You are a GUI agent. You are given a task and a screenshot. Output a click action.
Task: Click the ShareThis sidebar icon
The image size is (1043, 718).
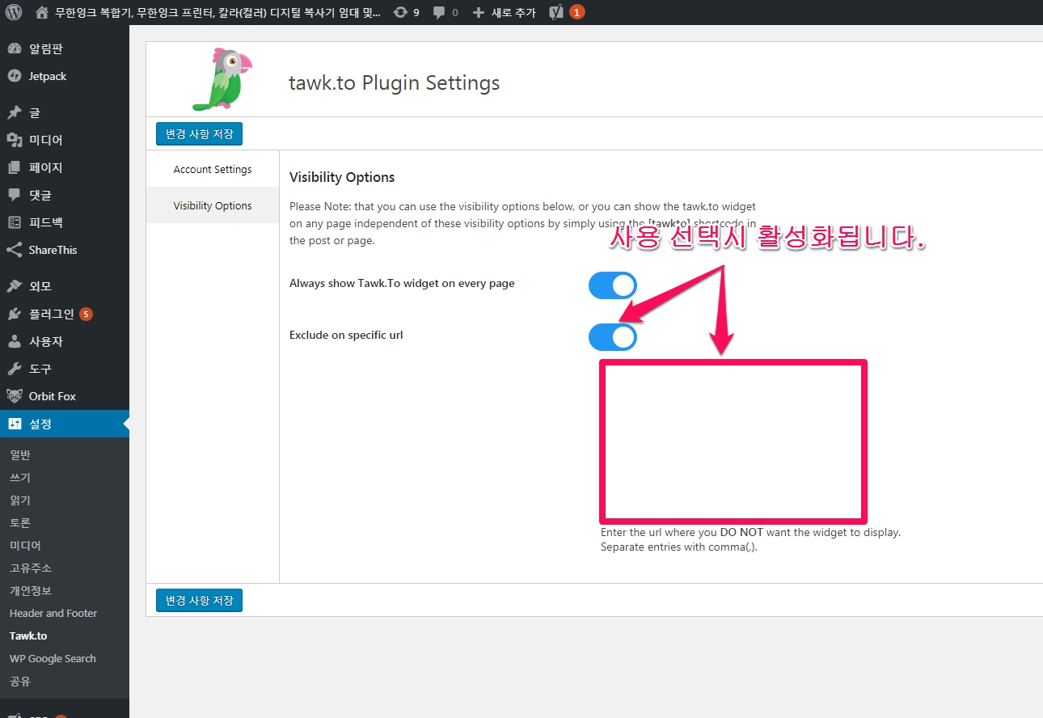pos(15,250)
